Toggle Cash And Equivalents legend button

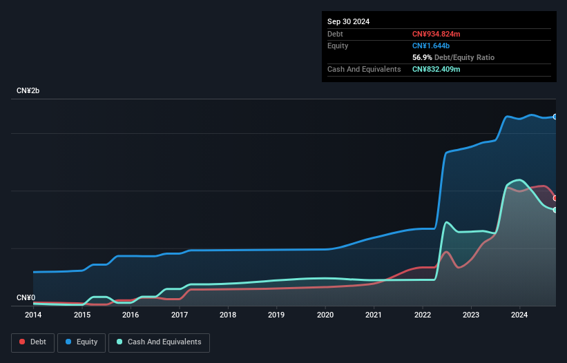tap(159, 342)
